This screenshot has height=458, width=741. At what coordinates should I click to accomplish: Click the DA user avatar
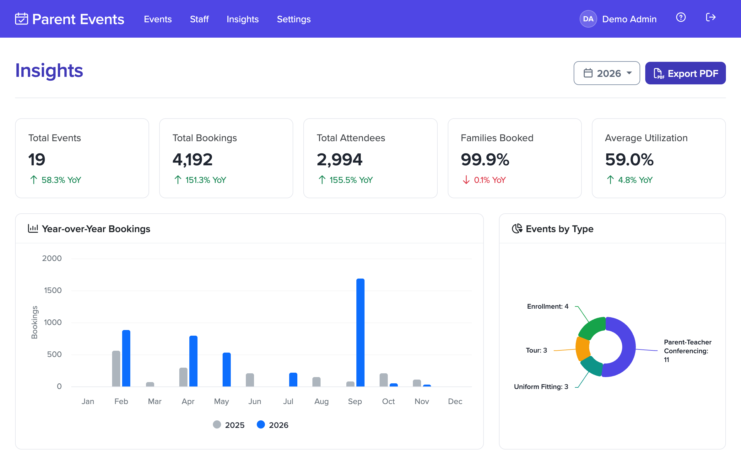[588, 19]
